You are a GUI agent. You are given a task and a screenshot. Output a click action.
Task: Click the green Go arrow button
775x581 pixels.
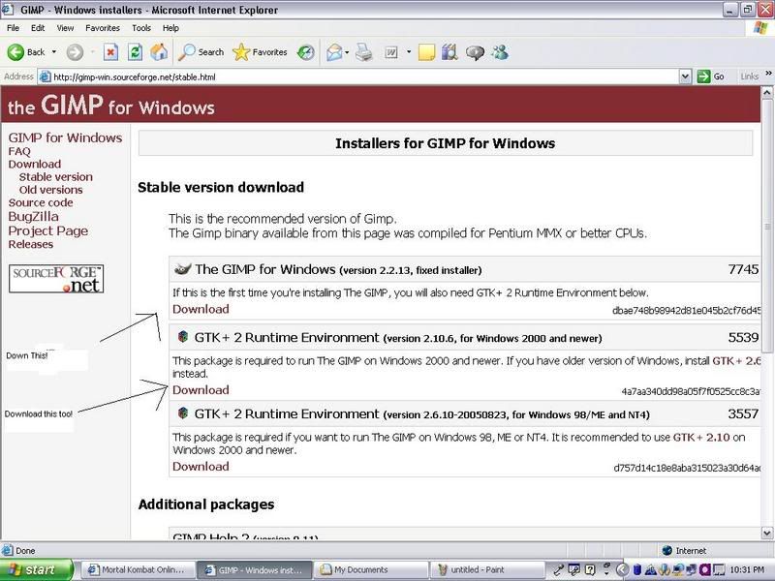(x=703, y=76)
